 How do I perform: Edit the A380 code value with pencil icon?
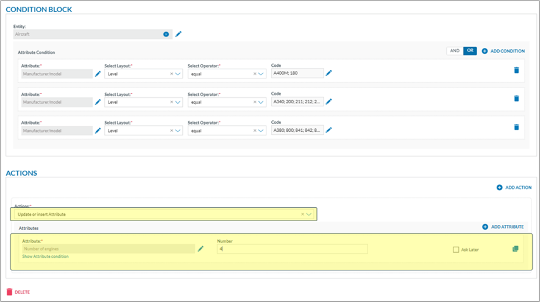pos(329,131)
